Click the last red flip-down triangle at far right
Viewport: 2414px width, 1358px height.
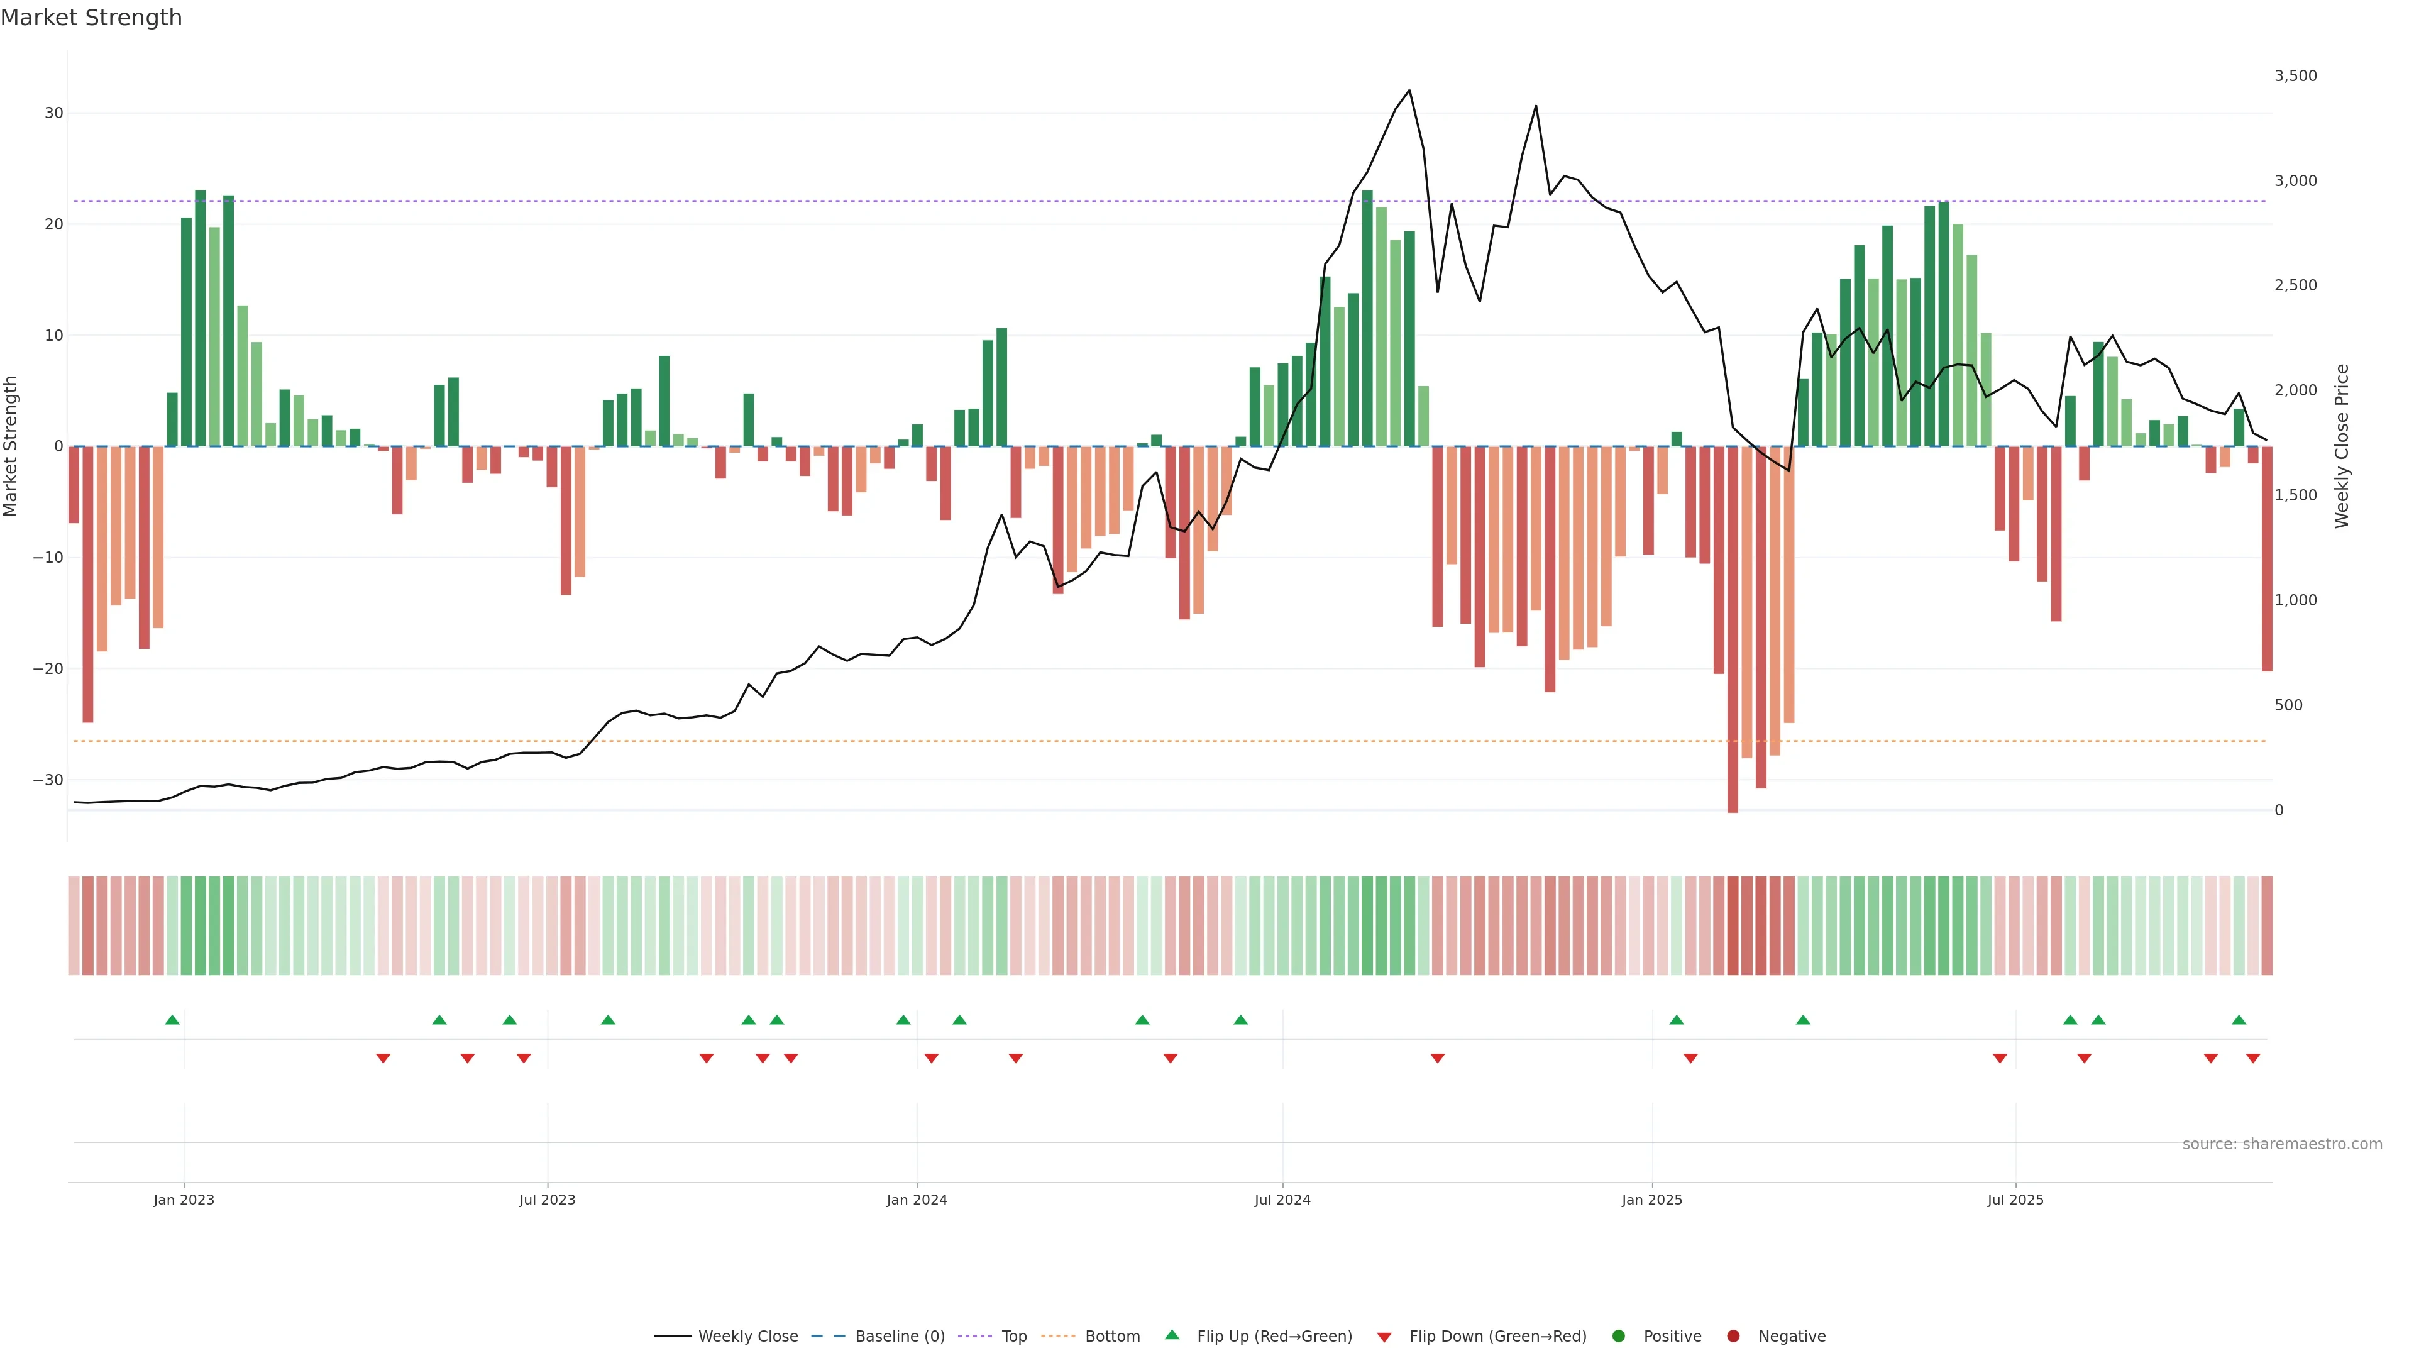(x=2253, y=1058)
